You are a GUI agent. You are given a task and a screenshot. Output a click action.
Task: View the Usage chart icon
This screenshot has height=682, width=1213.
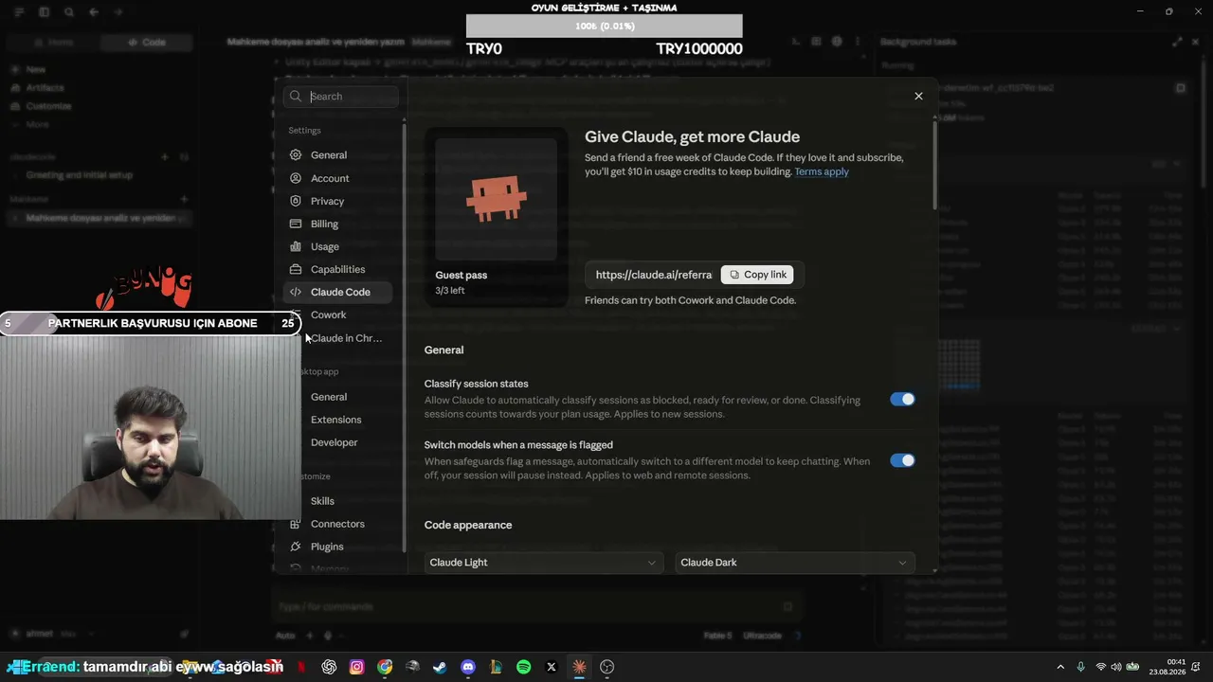coord(296,246)
